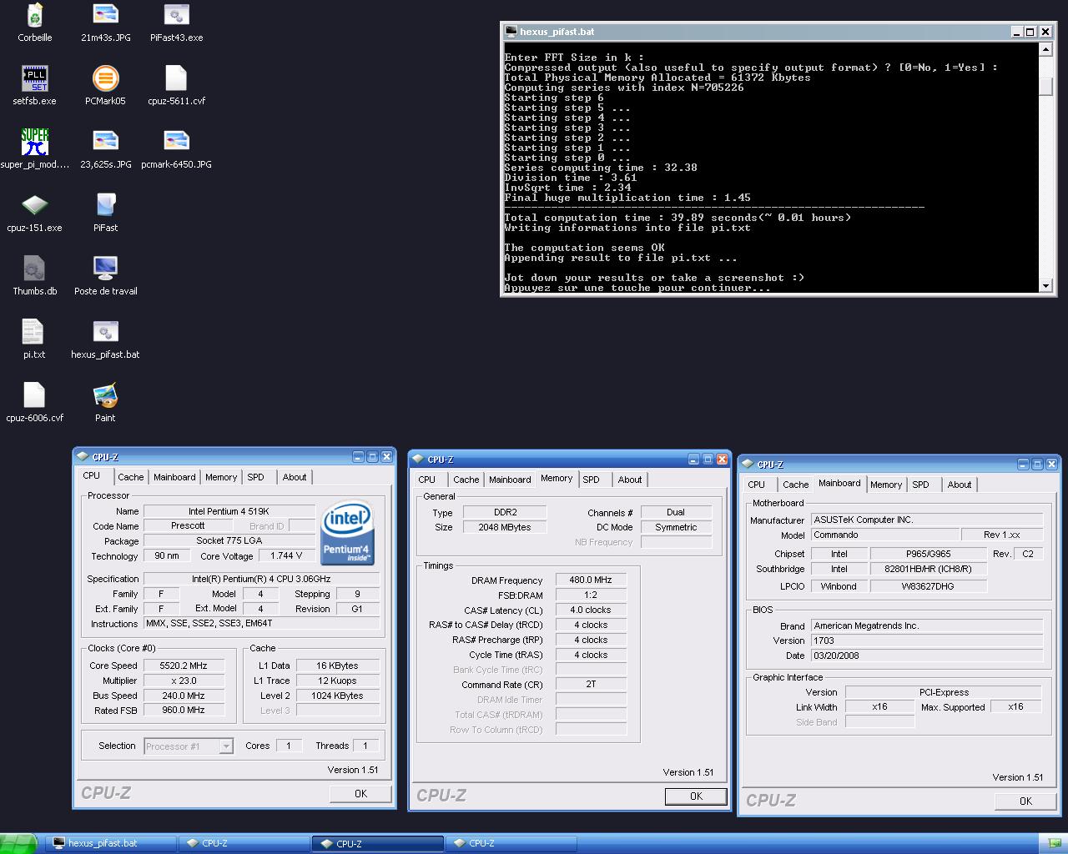Image resolution: width=1068 pixels, height=854 pixels.
Task: Switch to hexus_pifast.bat in the taskbar
Action: pyautogui.click(x=110, y=843)
